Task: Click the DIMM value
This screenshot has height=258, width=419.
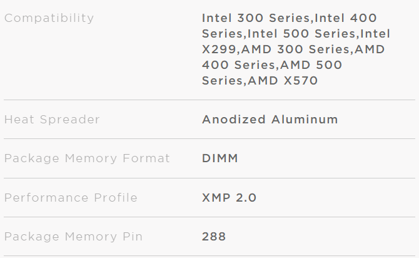Action: pos(220,158)
